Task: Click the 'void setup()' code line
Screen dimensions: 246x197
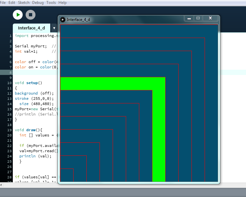Action: tap(28, 83)
